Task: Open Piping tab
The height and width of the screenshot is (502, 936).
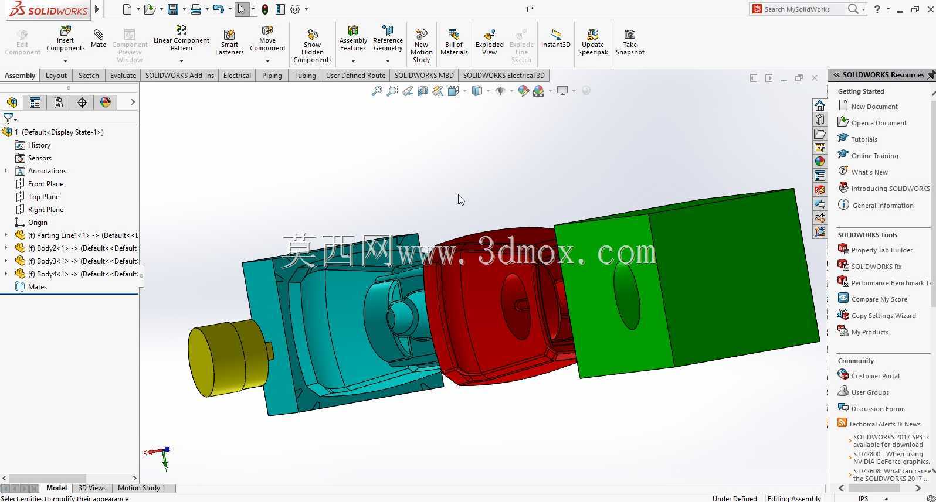Action: (x=272, y=76)
